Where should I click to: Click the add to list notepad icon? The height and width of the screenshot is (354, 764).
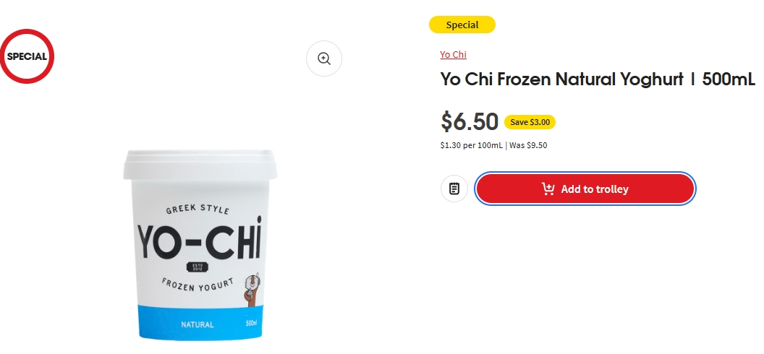pyautogui.click(x=454, y=189)
